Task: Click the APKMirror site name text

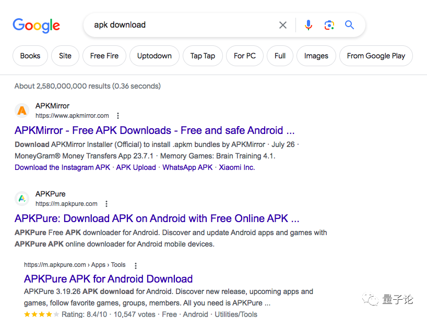Action: pyautogui.click(x=52, y=106)
